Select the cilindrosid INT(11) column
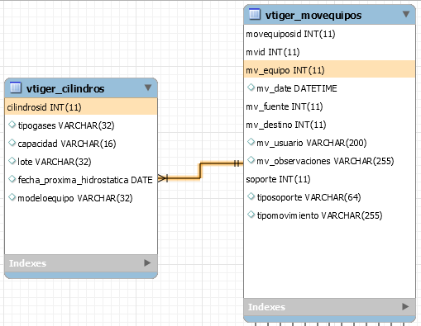The image size is (421, 326). 81,107
